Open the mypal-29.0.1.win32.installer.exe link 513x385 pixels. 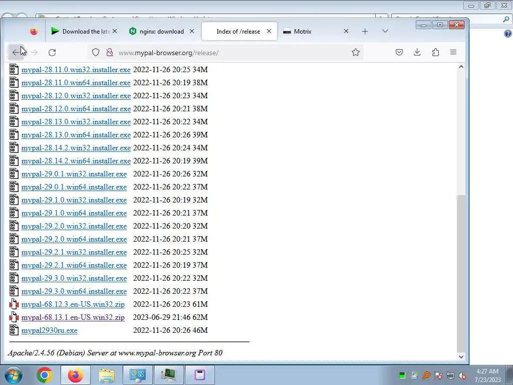(74, 174)
